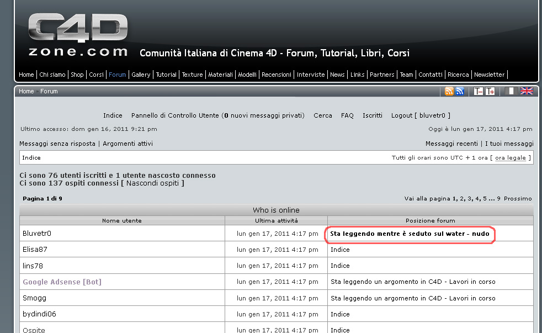Go to Chi siamo page
This screenshot has width=542, height=333.
point(52,75)
